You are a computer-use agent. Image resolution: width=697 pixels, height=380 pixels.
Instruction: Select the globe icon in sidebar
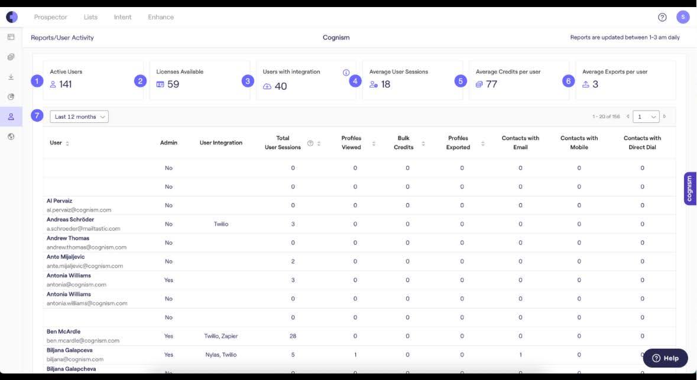tap(11, 137)
